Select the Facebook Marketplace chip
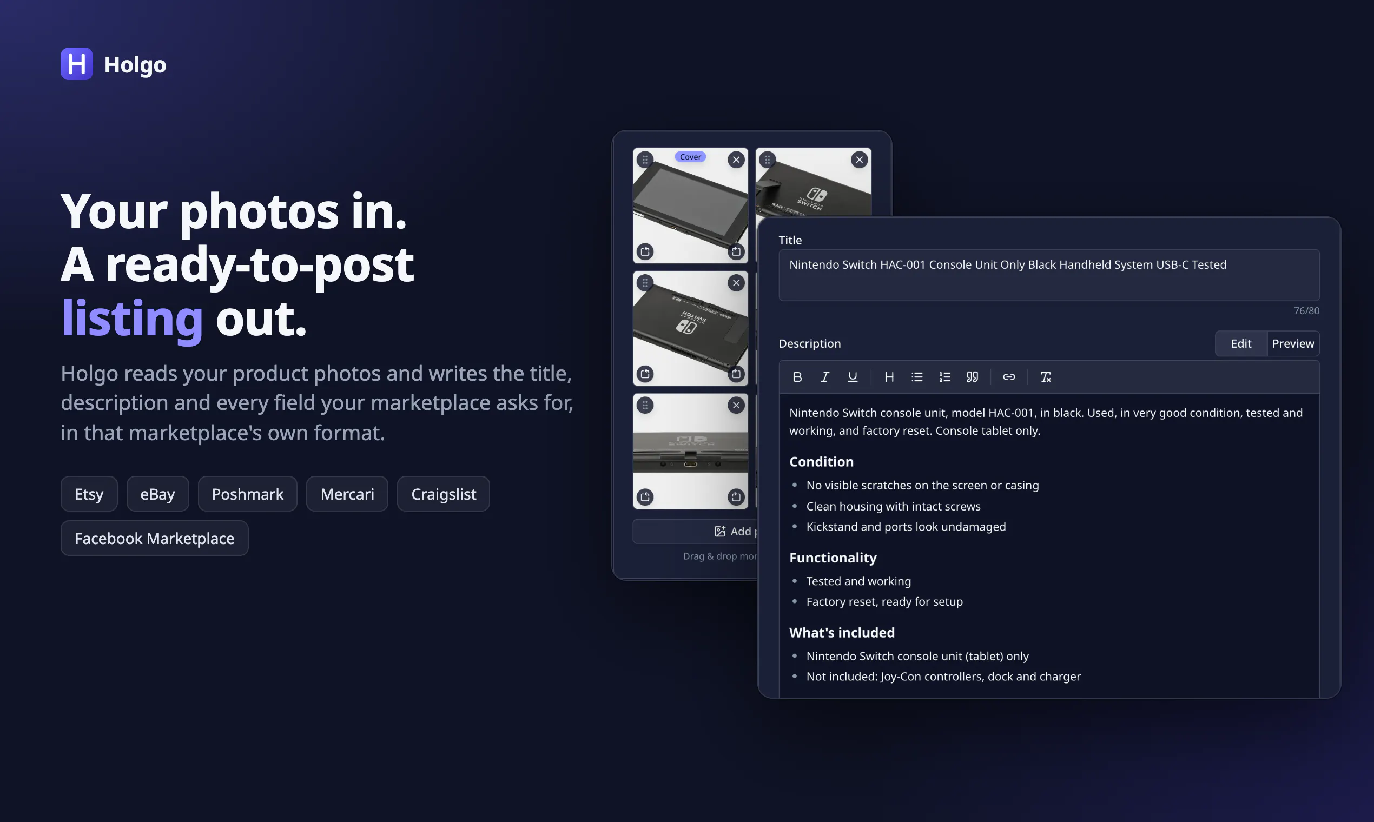Viewport: 1374px width, 822px height. (155, 539)
